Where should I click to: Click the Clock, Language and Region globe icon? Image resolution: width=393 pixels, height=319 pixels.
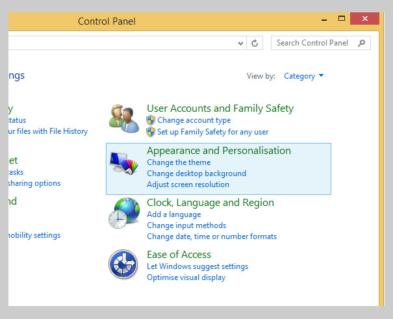(x=124, y=213)
